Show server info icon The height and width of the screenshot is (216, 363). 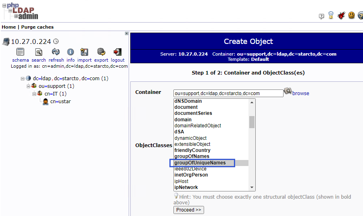pyautogui.click(x=70, y=52)
